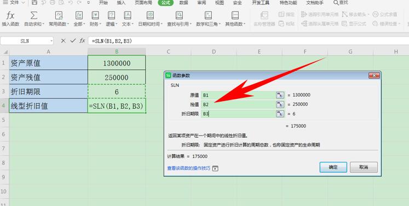Click the 原值 input field containing B1
Screen dimensions: 409x206
tap(238, 95)
